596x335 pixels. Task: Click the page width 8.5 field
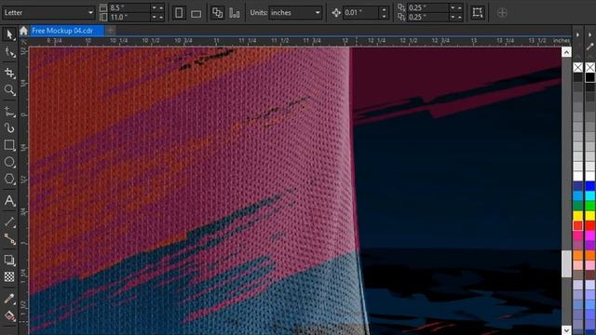(129, 7)
